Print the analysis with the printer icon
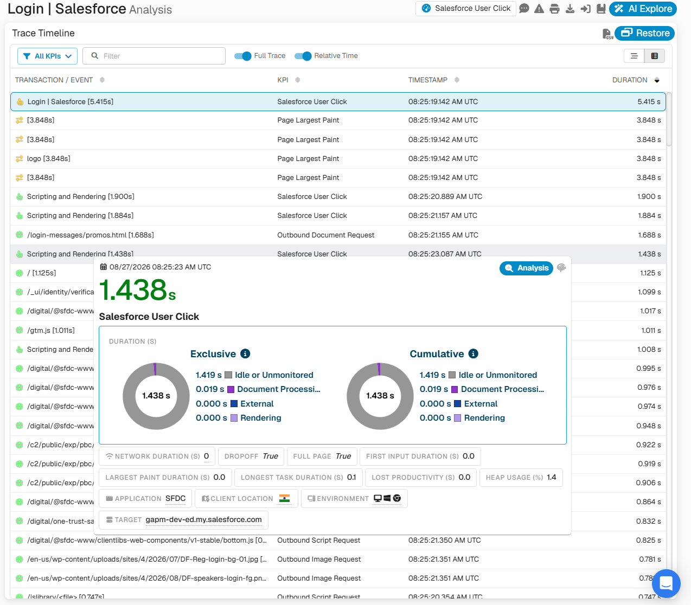 554,9
